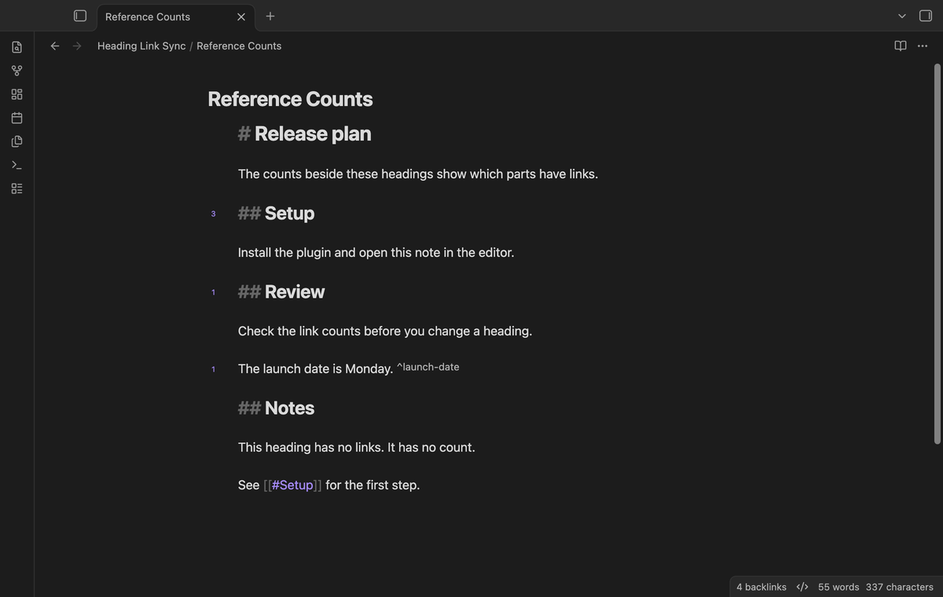Open 4 backlinks in status bar

tap(761, 587)
